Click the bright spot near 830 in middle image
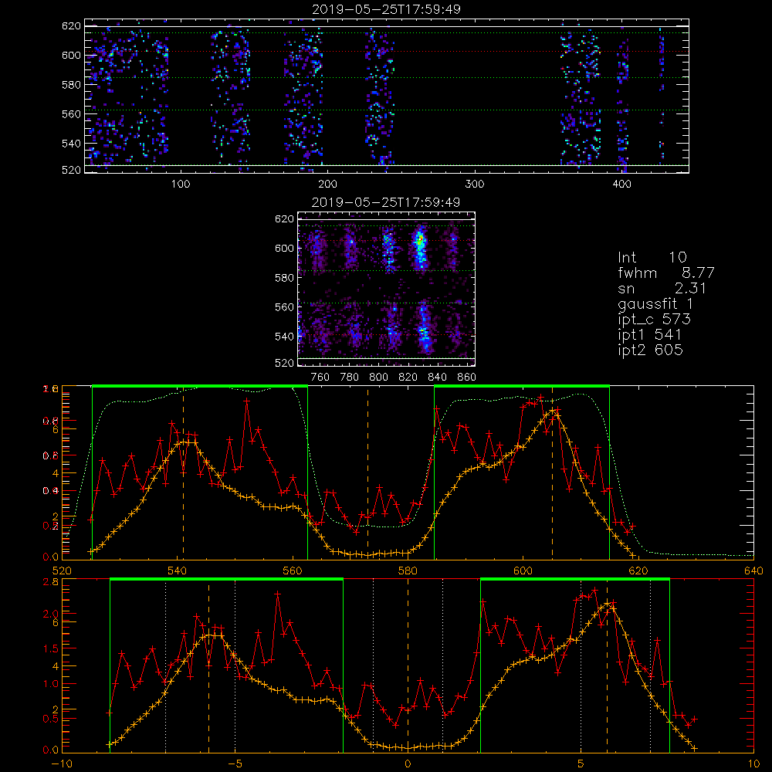Image resolution: width=772 pixels, height=772 pixels. 420,242
